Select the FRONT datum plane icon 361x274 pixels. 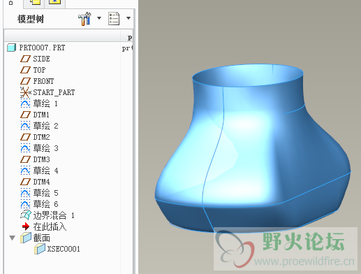(25, 81)
